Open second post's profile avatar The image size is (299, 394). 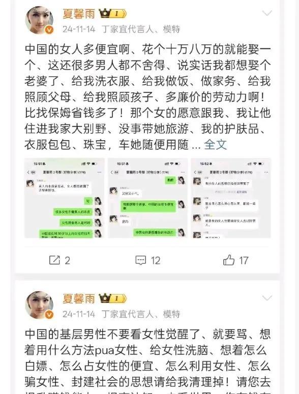point(39,305)
